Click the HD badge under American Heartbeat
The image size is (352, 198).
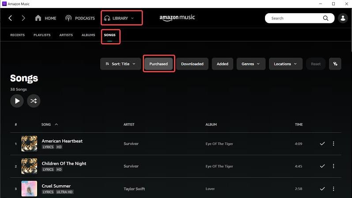click(x=59, y=147)
